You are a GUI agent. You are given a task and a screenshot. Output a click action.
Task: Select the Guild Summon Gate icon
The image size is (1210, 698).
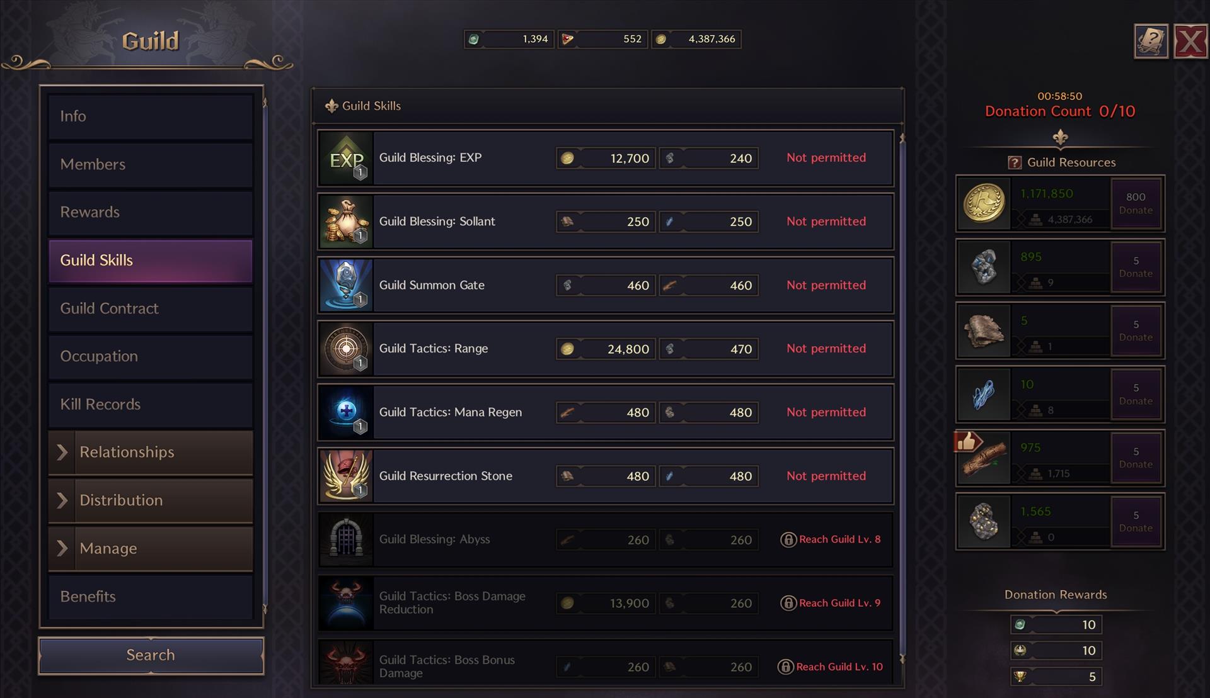[x=346, y=286]
